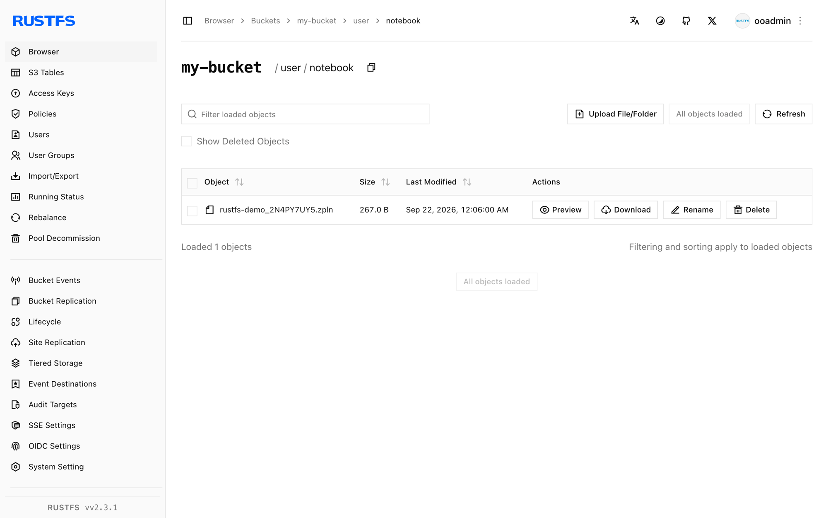Open the GitHub link icon
The width and height of the screenshot is (828, 518).
click(686, 21)
